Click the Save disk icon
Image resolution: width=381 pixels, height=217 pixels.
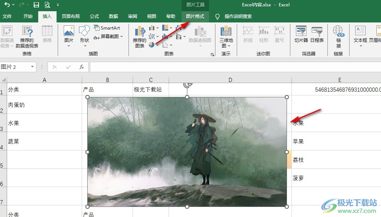click(x=36, y=4)
